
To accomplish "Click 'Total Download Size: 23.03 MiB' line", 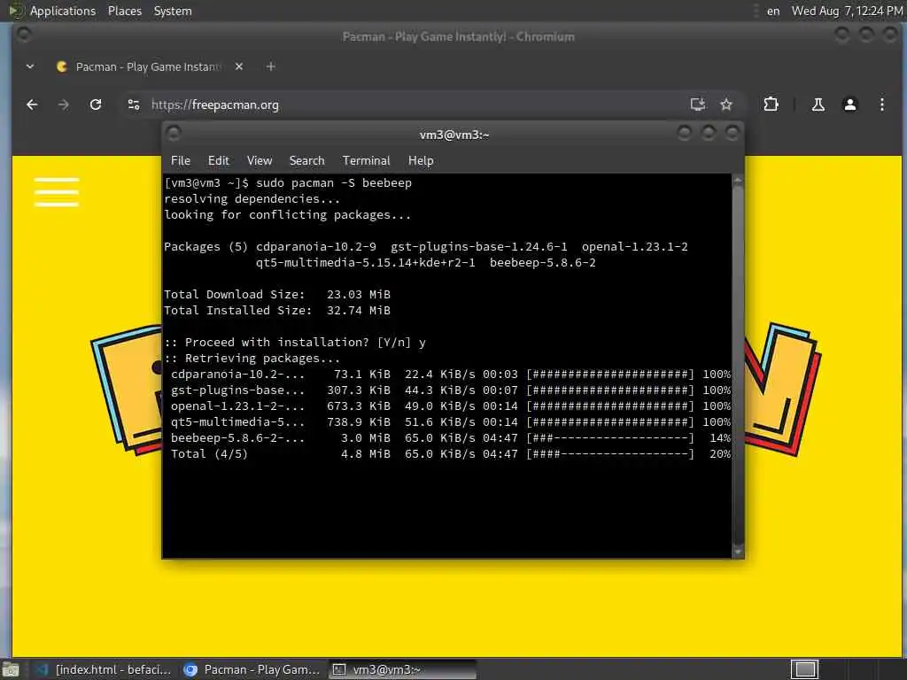I will [x=277, y=294].
